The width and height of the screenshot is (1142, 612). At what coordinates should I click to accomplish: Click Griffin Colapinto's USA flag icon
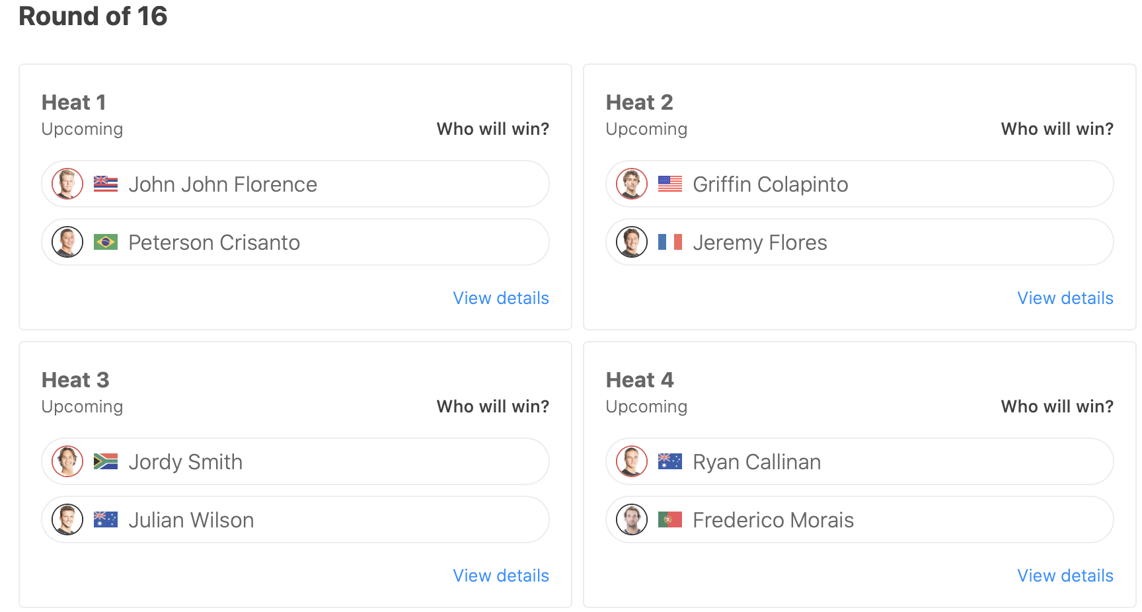tap(670, 184)
